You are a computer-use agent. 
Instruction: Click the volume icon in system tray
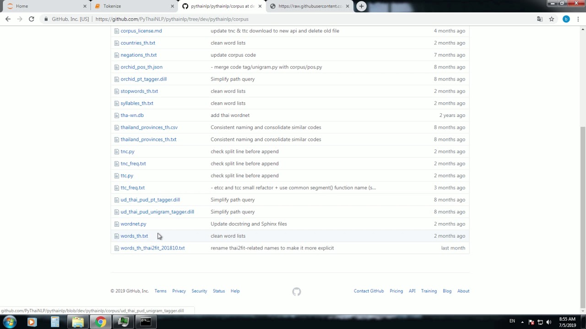(x=549, y=322)
